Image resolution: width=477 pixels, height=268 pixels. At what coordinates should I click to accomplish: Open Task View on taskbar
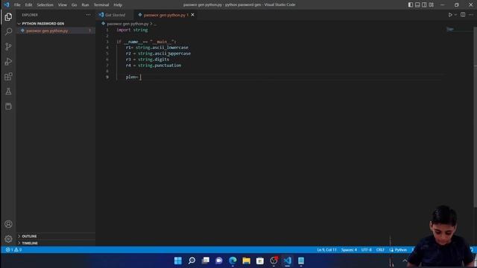[206, 261]
